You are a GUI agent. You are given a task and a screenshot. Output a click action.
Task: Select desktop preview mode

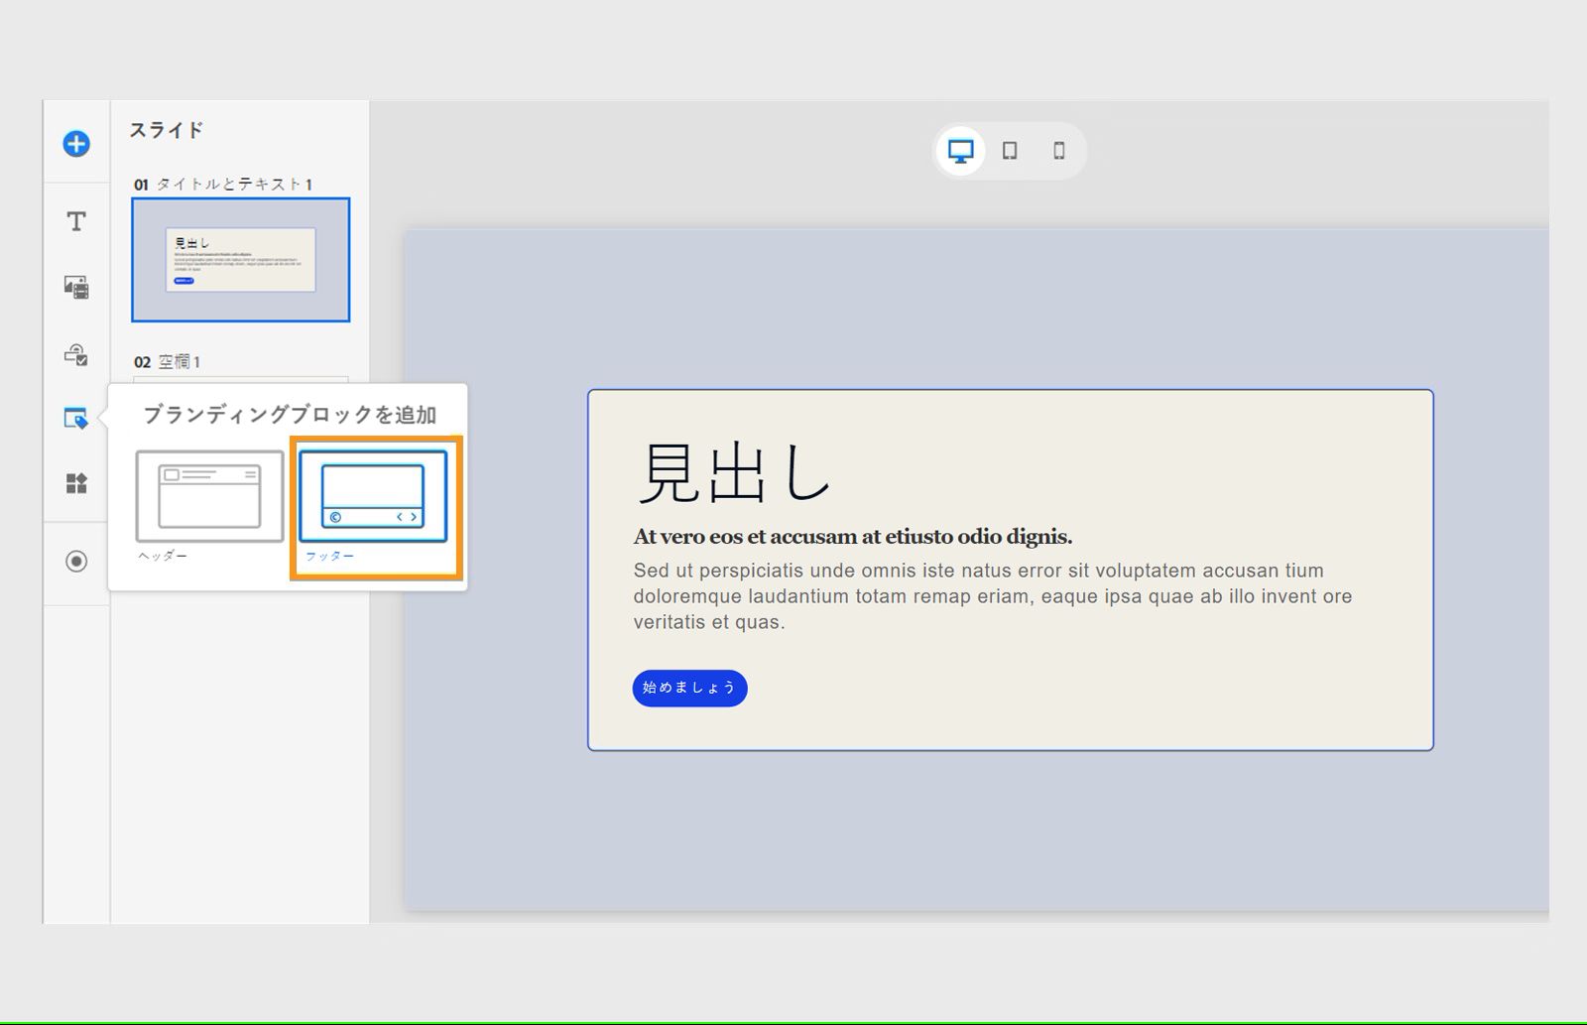pyautogui.click(x=959, y=150)
